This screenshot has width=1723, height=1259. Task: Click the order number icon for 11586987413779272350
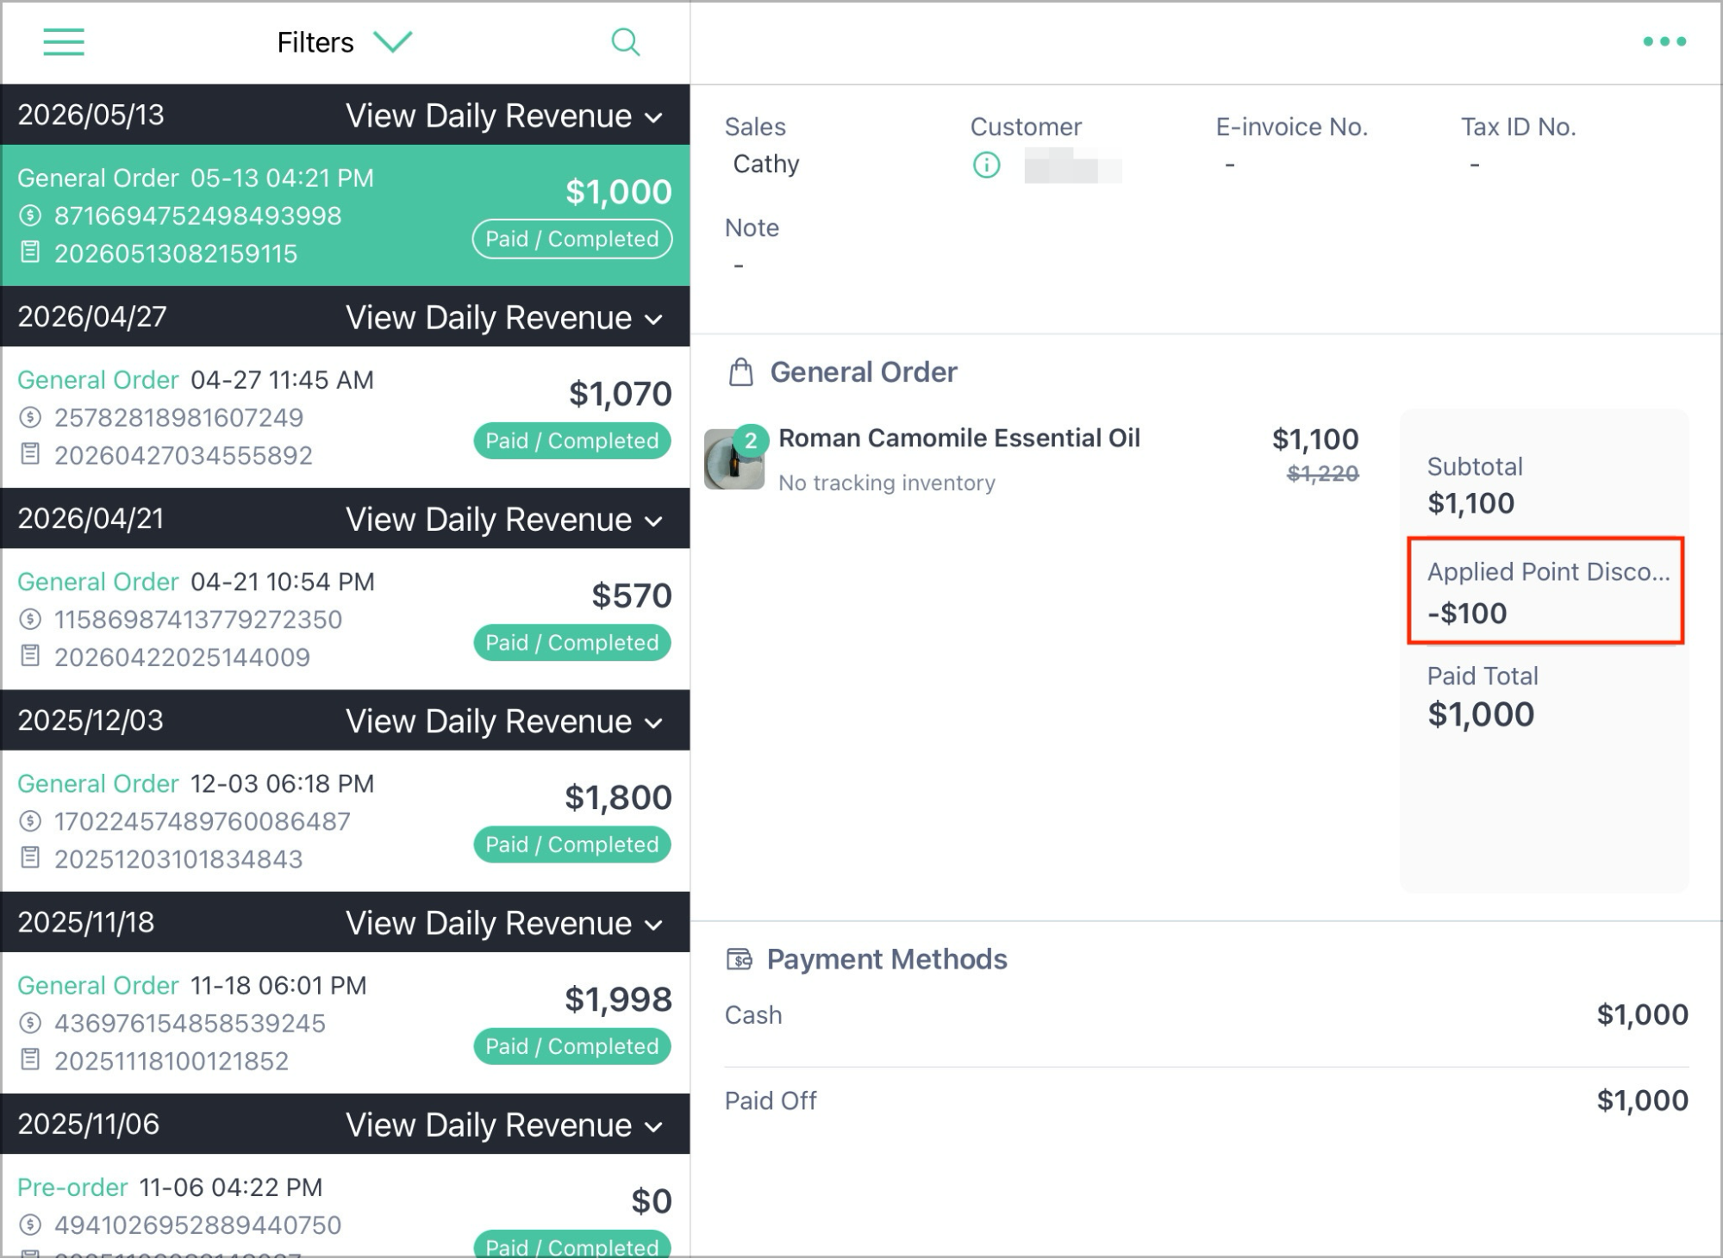point(30,620)
